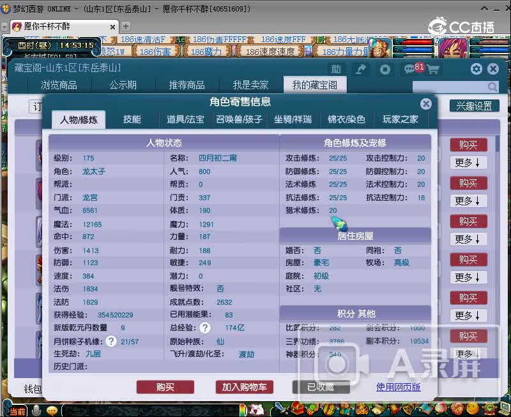Open help for 总经验 question mark
Image resolution: width=511 pixels, height=417 pixels.
click(x=205, y=328)
